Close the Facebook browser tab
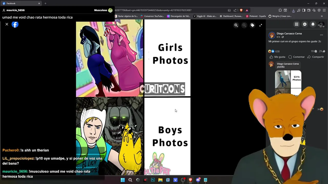 coord(39,3)
